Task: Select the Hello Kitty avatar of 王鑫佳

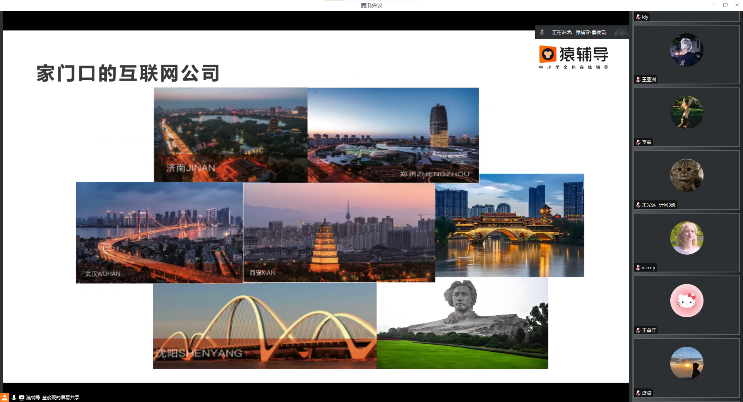Action: coord(687,301)
